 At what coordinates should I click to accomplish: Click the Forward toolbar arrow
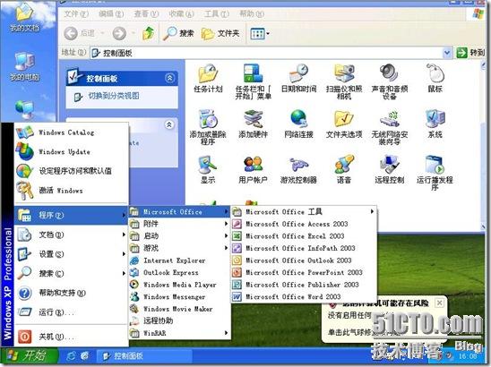[119, 33]
